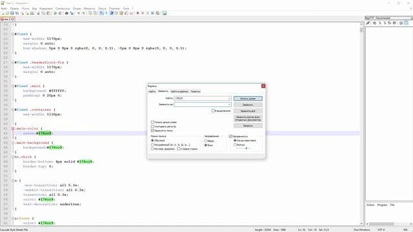Toggle the NppFTP window toolbar icon

[165, 13]
